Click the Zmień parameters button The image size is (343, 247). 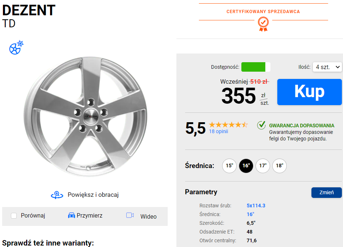[x=326, y=192]
